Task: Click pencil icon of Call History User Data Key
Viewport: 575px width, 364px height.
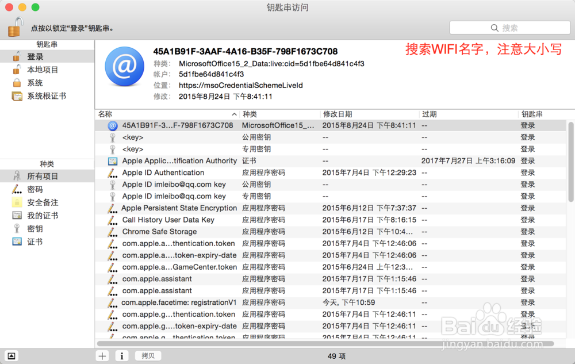Action: click(113, 220)
